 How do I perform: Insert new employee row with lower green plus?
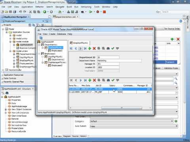click(90, 80)
